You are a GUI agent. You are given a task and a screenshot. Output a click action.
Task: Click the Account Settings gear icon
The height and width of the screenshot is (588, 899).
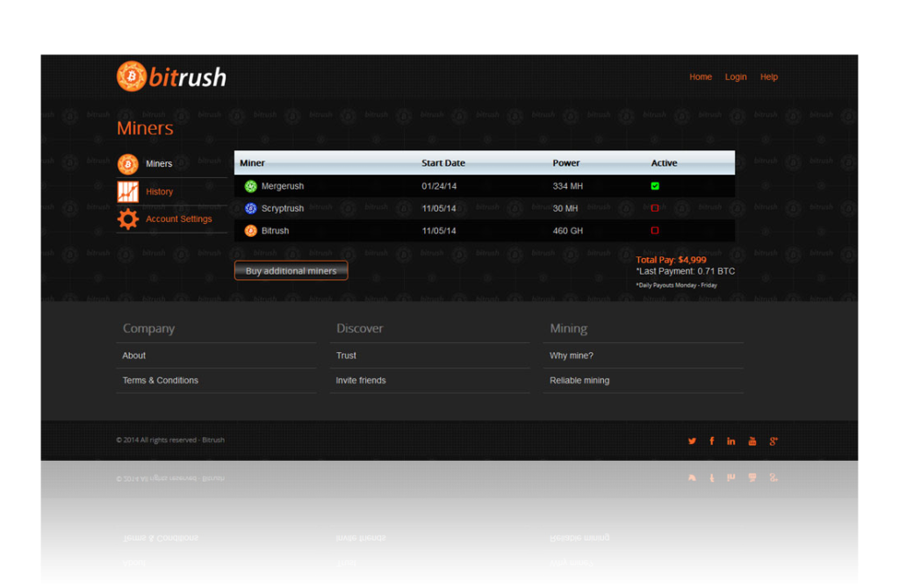point(128,219)
